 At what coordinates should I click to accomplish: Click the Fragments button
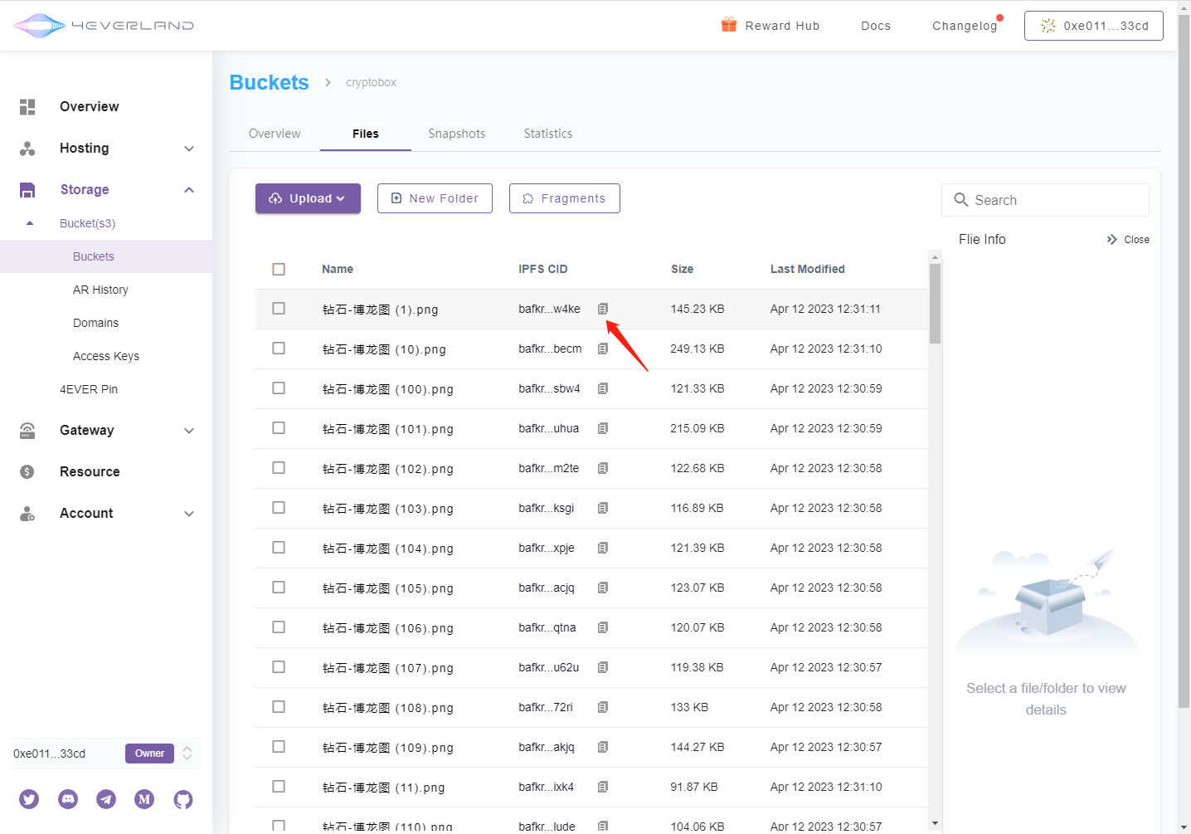(x=565, y=198)
